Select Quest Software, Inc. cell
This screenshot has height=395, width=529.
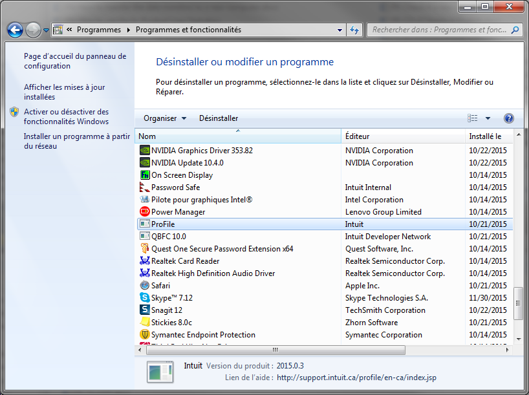click(379, 249)
